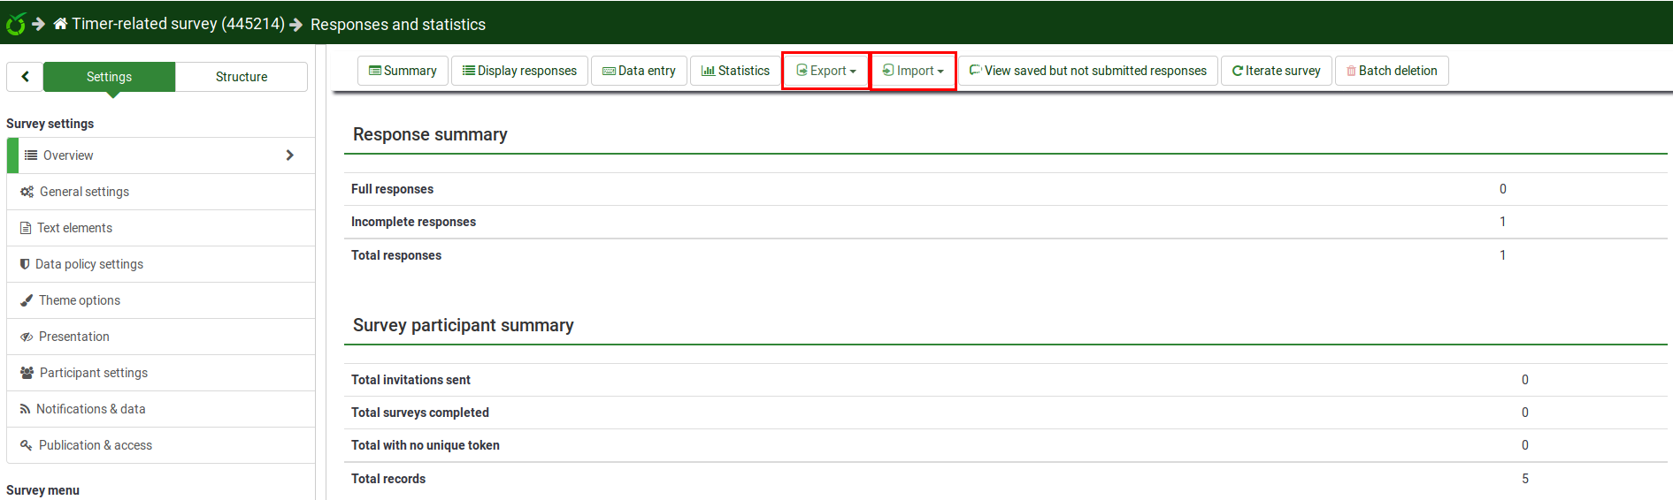Click the Theme options paintbrush icon
1673x500 pixels.
[27, 300]
